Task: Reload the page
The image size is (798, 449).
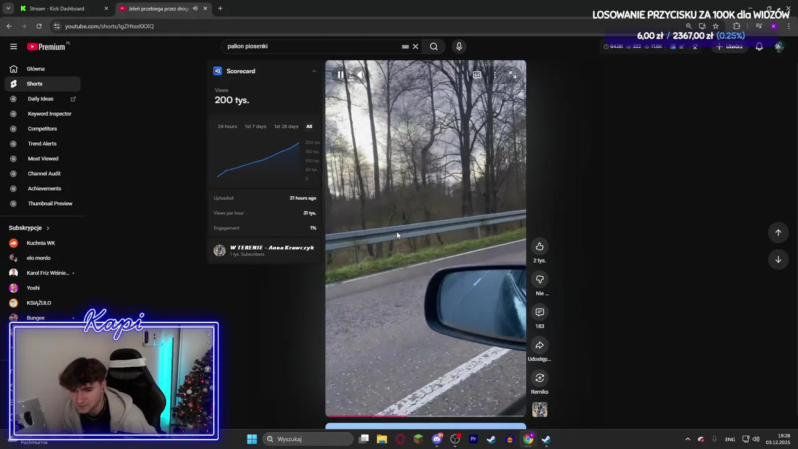Action: pyautogui.click(x=39, y=26)
